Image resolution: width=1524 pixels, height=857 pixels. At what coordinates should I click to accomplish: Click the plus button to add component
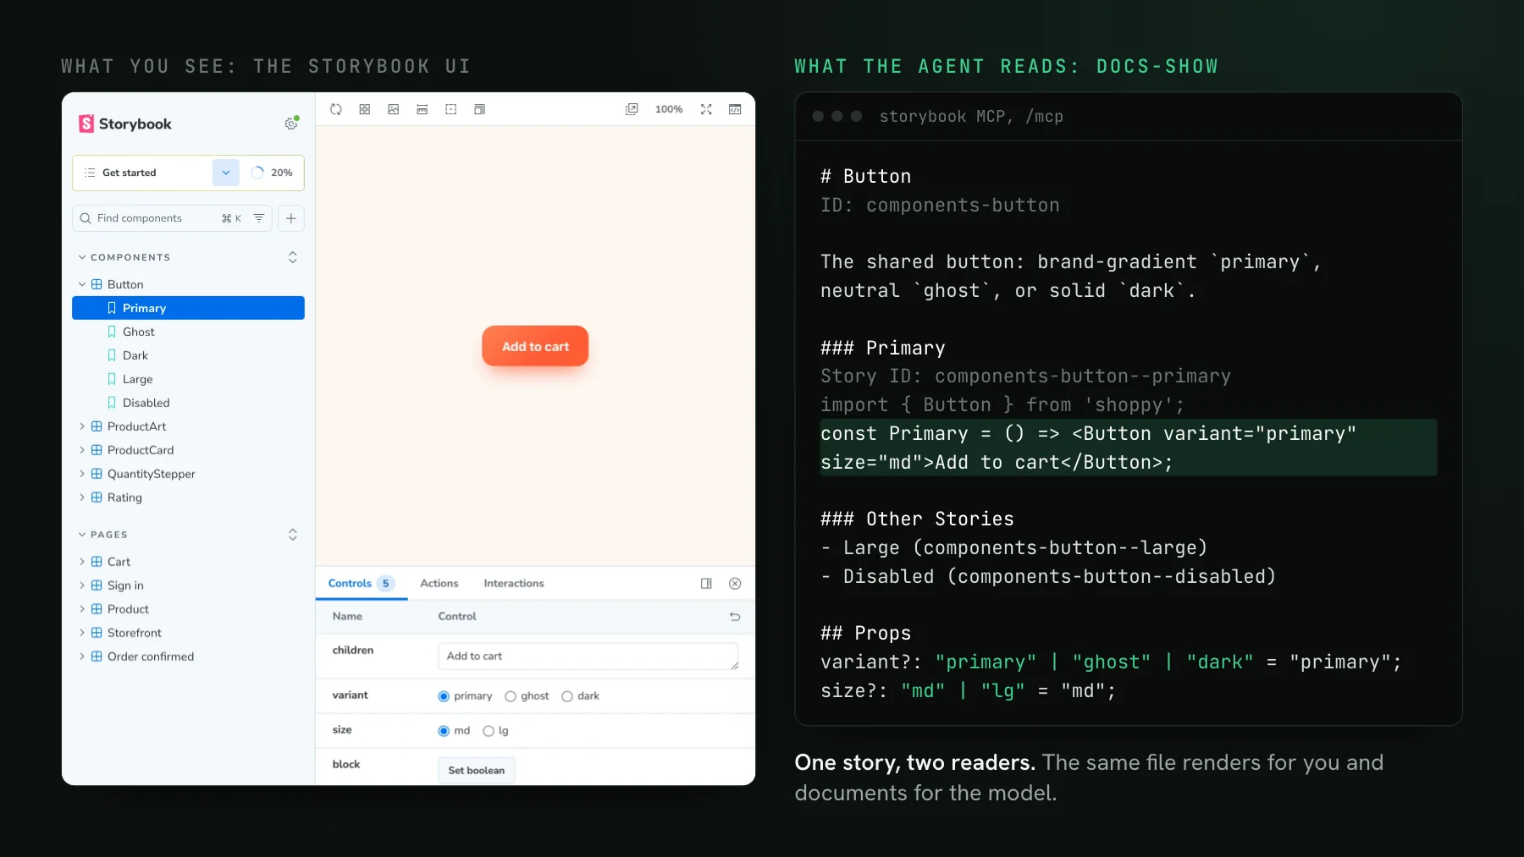click(x=291, y=218)
